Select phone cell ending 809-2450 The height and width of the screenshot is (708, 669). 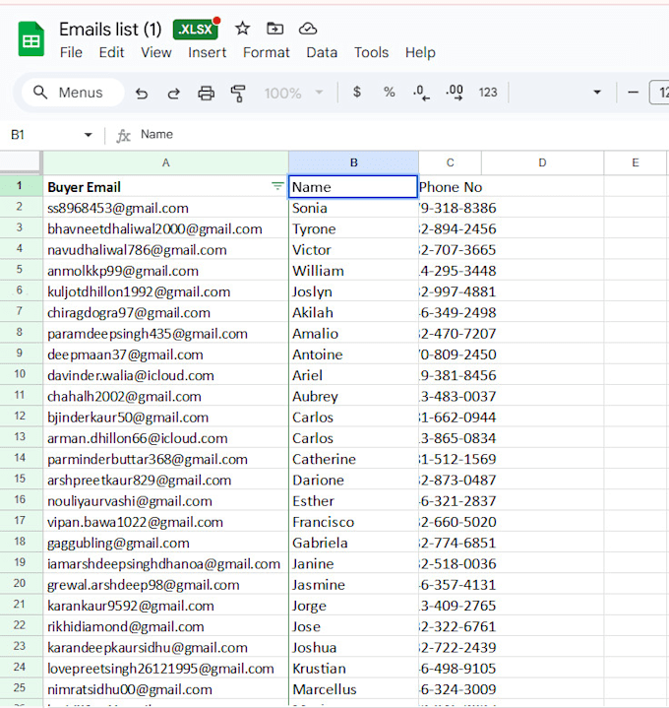[x=450, y=354]
